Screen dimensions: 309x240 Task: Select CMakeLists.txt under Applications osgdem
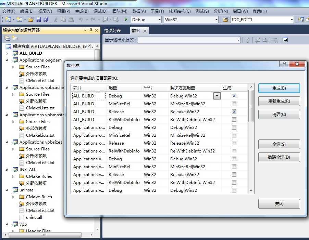click(40, 81)
